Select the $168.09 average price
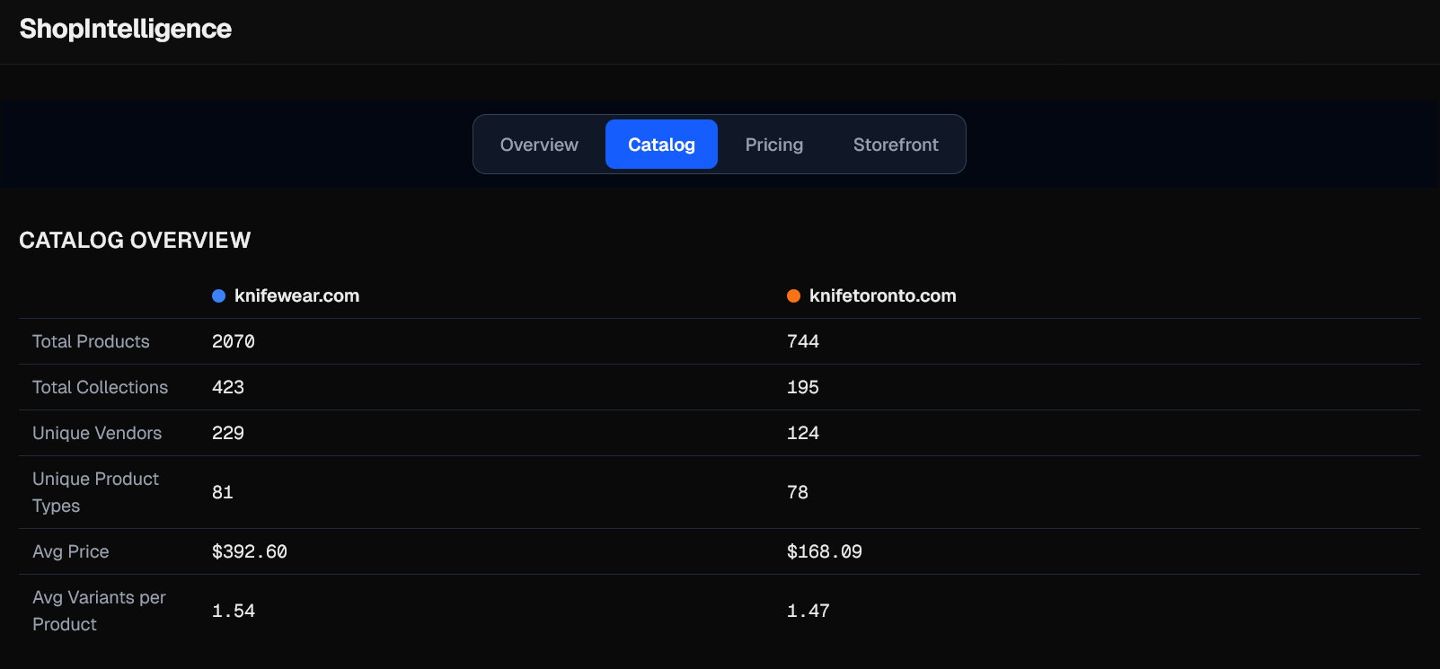 (825, 551)
